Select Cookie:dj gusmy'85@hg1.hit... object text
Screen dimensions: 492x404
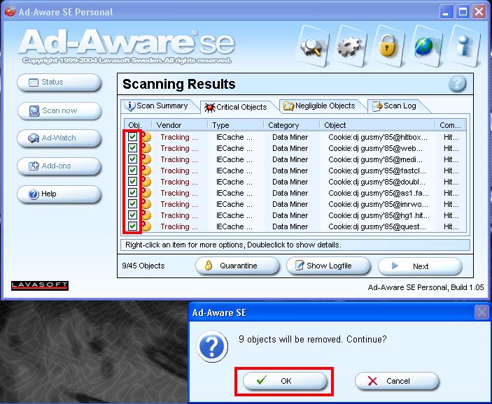[x=379, y=216]
